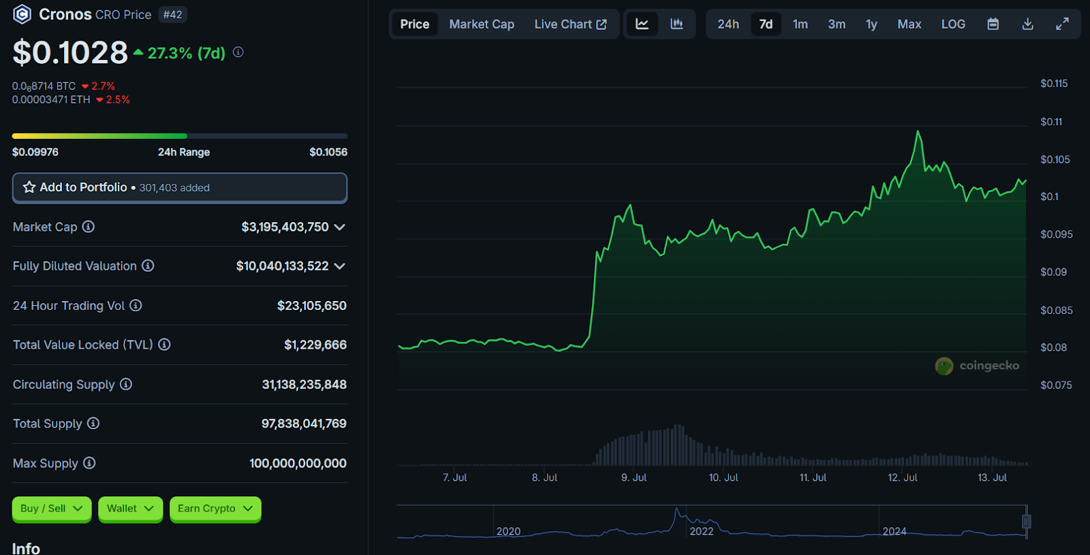Click the Fully Diluted Valuation info icon

148,266
